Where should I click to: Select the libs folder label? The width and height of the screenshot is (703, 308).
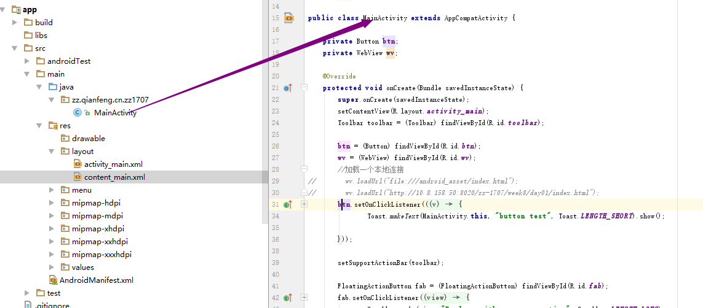(x=41, y=36)
